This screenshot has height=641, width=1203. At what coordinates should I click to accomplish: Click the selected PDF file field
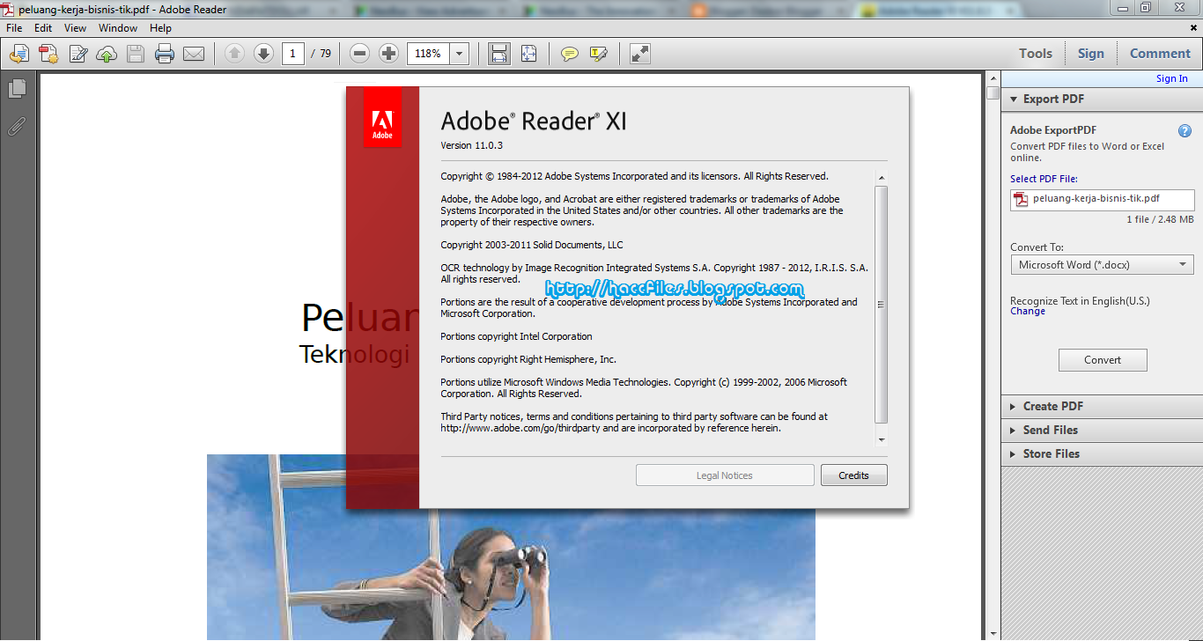pos(1103,200)
